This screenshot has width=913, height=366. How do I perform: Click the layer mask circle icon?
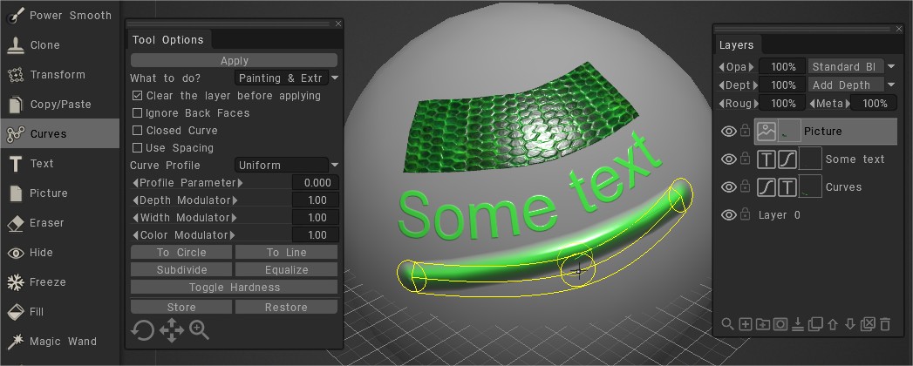(x=780, y=324)
